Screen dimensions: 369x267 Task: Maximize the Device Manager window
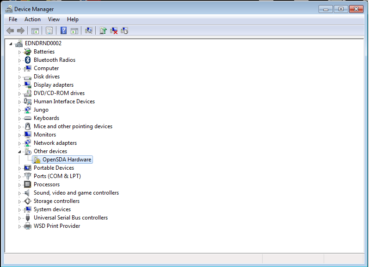pos(341,9)
